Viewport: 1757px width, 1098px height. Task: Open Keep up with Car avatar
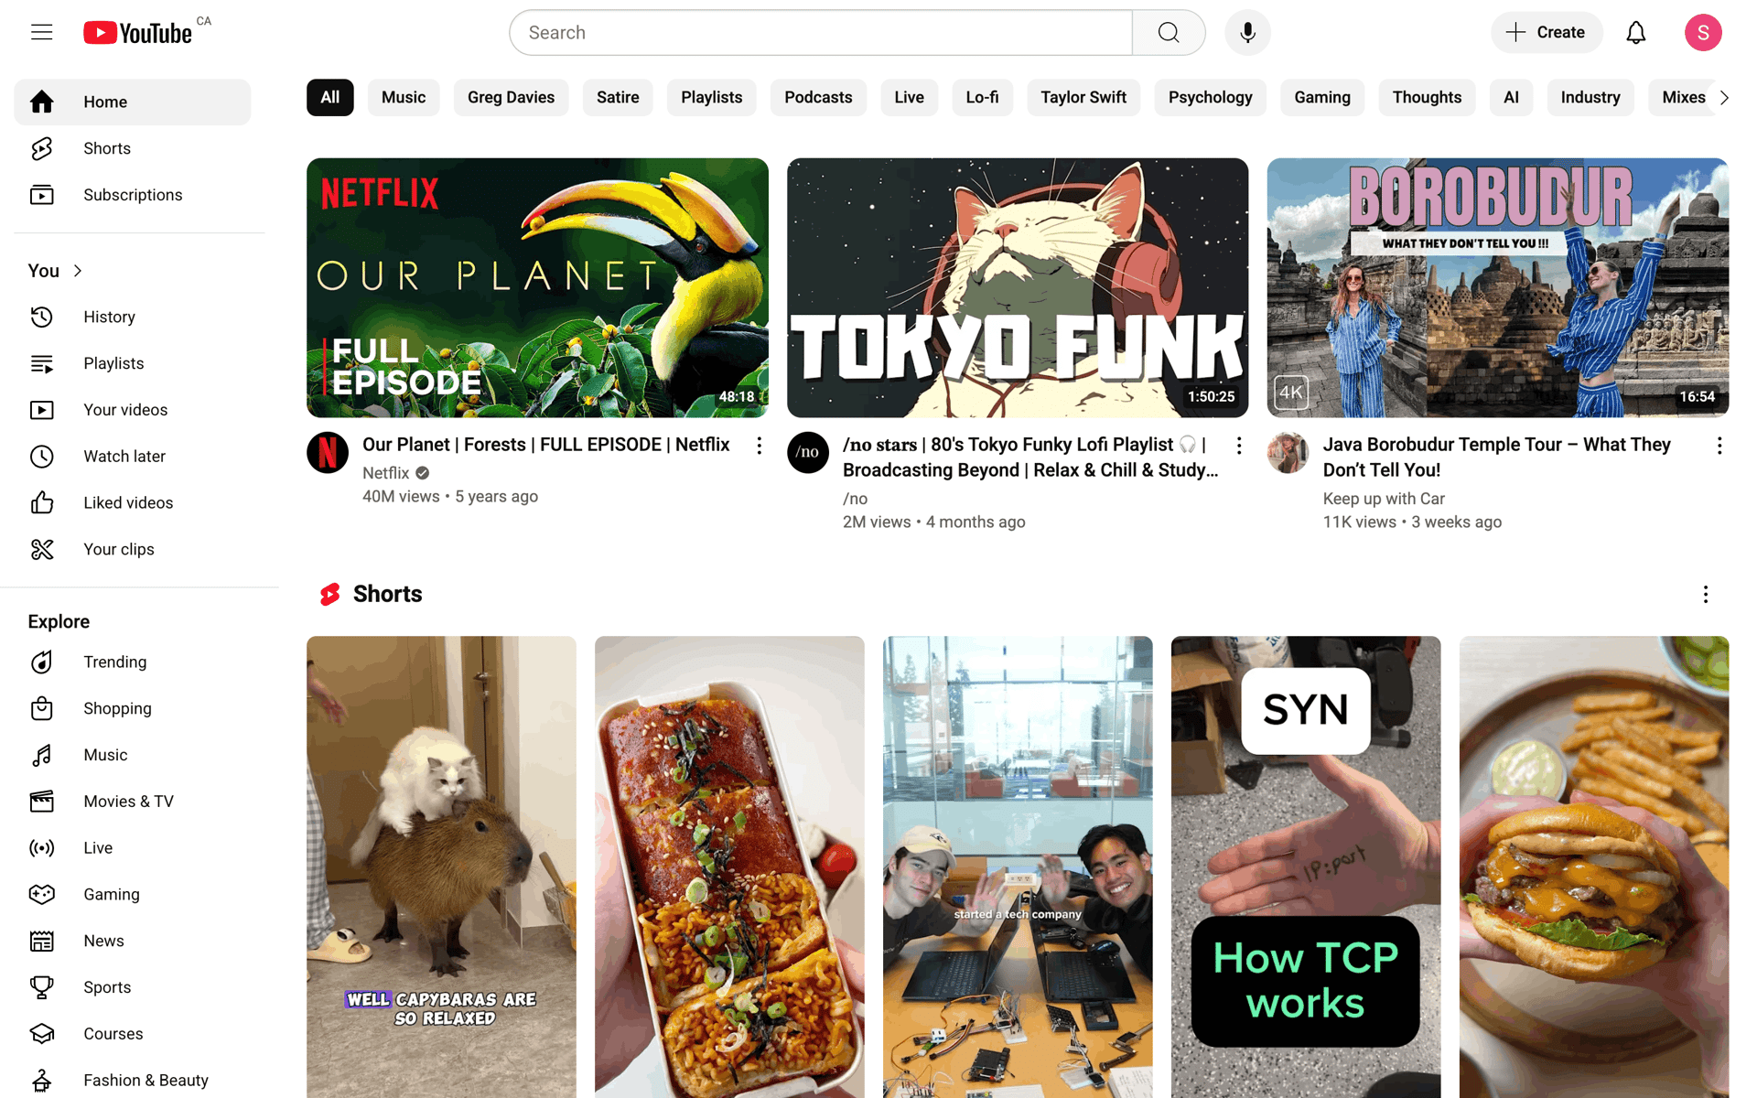(1288, 453)
